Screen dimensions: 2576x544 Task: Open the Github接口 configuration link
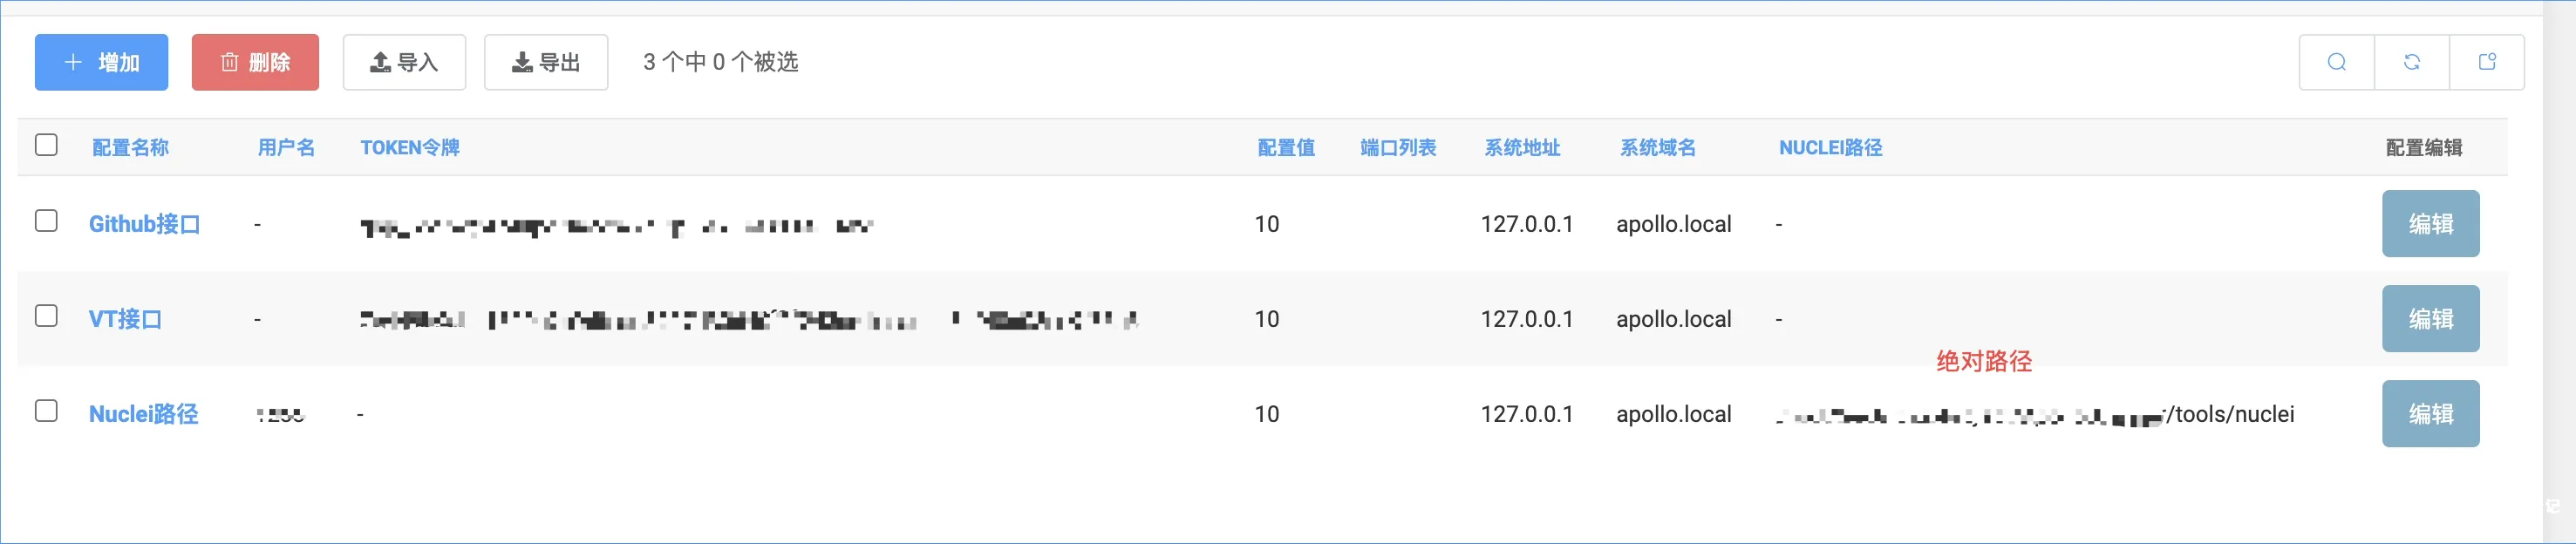pos(144,223)
